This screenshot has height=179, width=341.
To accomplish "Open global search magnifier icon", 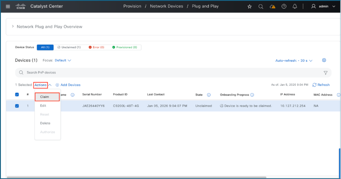I will click(x=261, y=7).
